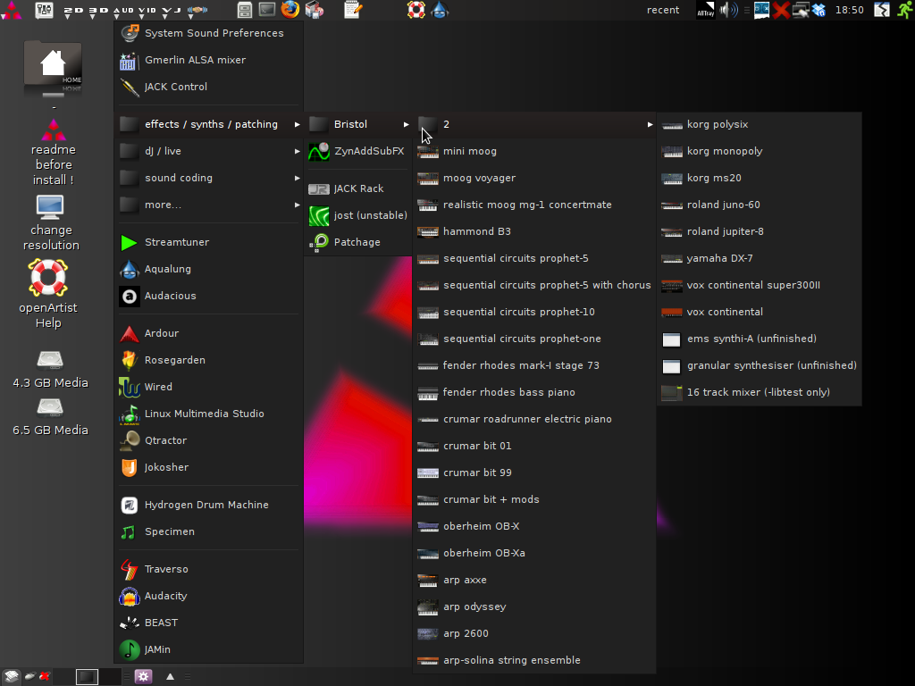Click the Qtractor icon
Image resolution: width=915 pixels, height=686 pixels.
tap(129, 440)
